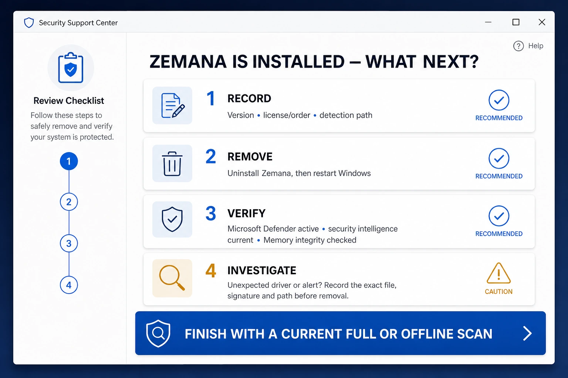
Task: Select the Investigate magnifying glass icon
Action: [x=172, y=278]
